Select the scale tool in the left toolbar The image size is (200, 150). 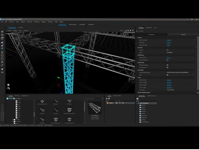tap(2, 38)
